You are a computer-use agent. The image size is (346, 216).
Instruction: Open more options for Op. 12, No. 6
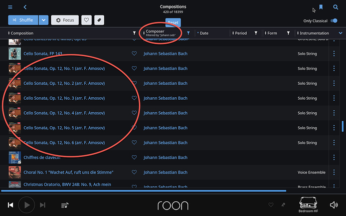[334, 142]
